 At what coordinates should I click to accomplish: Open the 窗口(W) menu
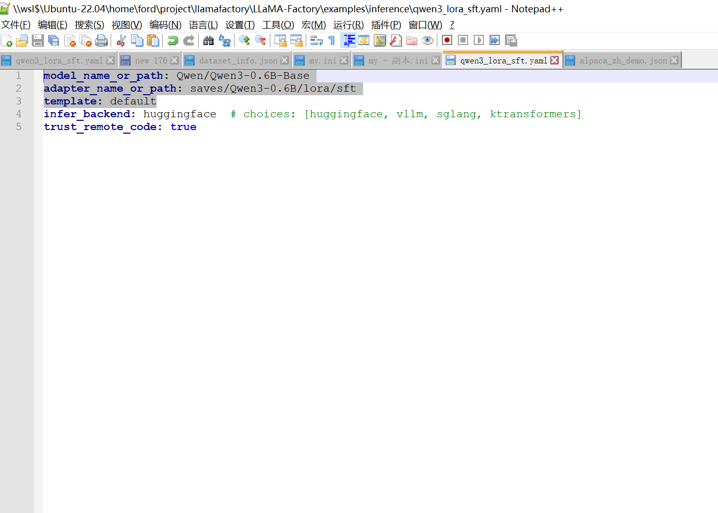426,25
